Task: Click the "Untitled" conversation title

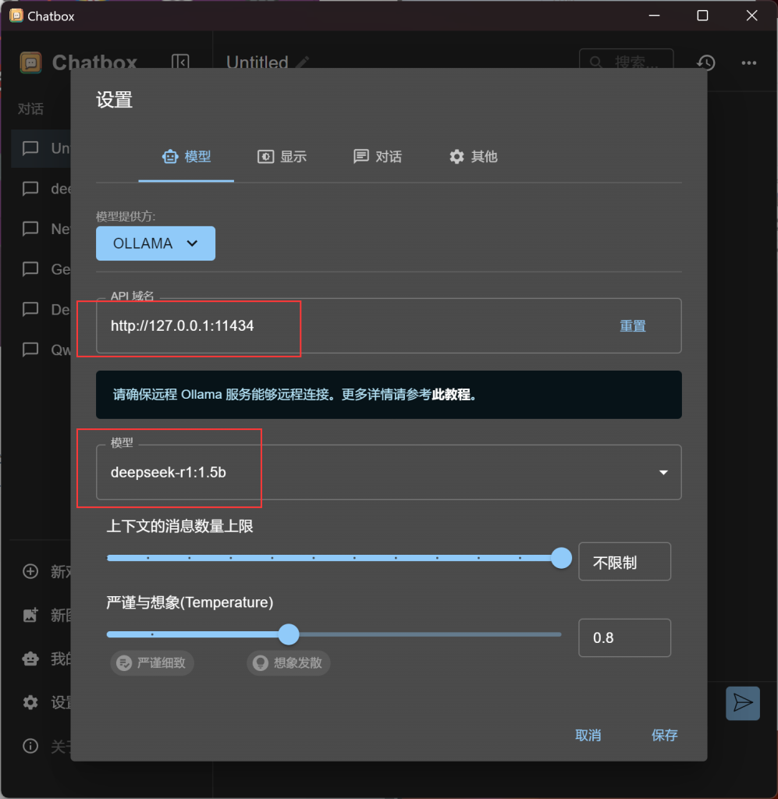Action: [x=258, y=62]
